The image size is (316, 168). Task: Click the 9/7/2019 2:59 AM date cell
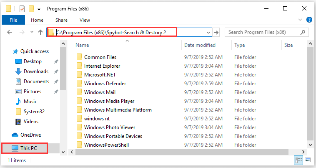[203, 84]
